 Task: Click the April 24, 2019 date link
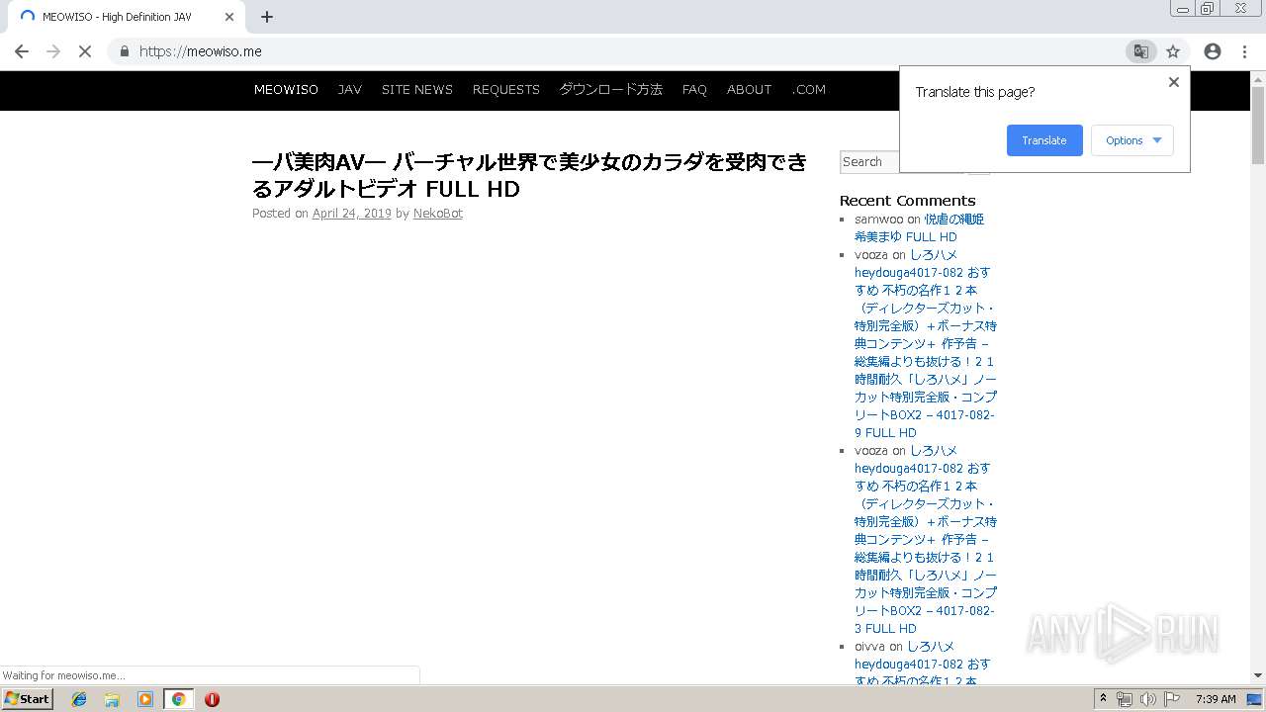tap(352, 214)
